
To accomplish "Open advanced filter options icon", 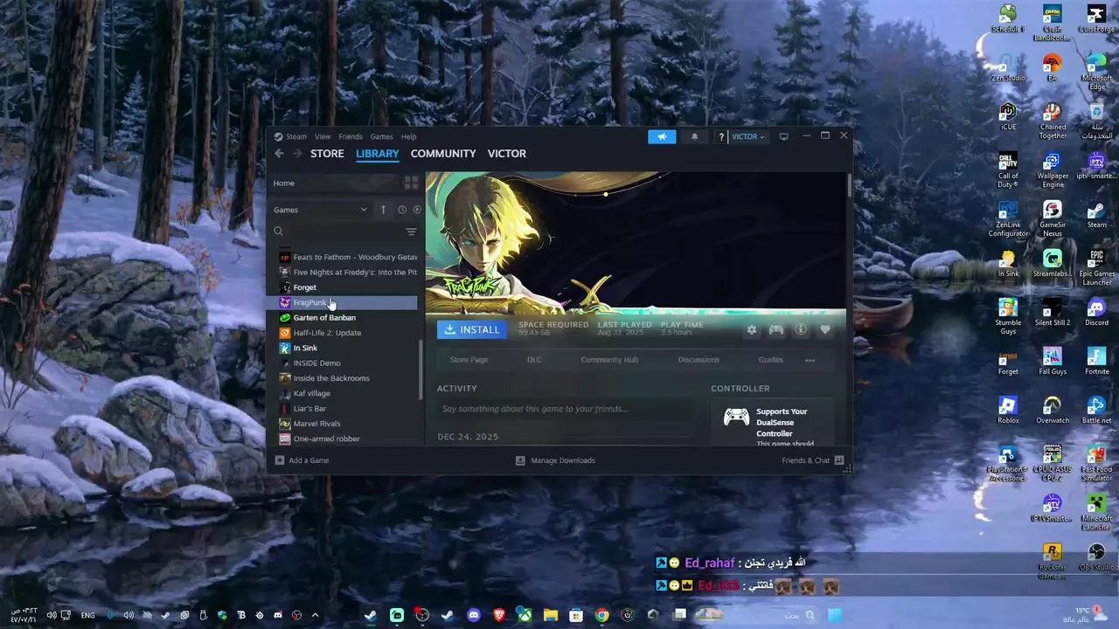I will coord(411,232).
